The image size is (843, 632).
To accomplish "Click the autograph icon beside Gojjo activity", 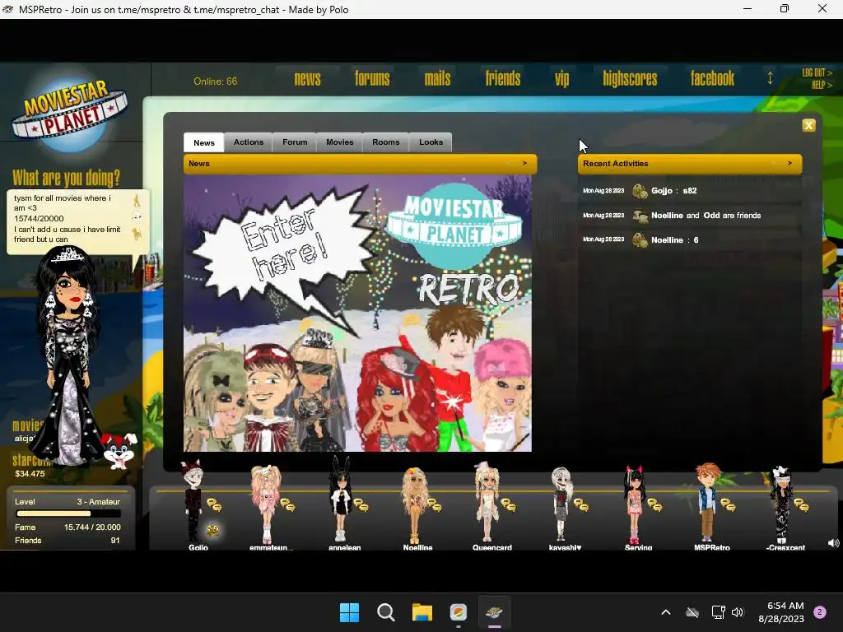I will coord(640,191).
